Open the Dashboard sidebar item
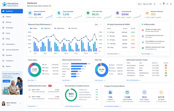Viewport: 174px width, 111px height. tap(12, 11)
